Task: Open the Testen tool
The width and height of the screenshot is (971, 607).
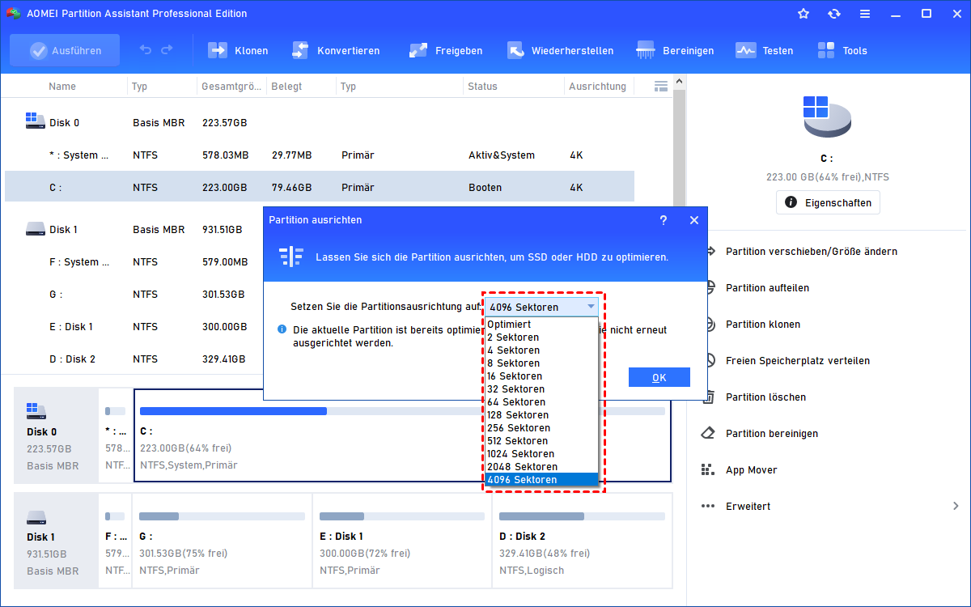Action: point(745,50)
